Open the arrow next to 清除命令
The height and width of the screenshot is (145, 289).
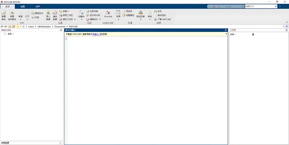pyautogui.click(x=100, y=19)
